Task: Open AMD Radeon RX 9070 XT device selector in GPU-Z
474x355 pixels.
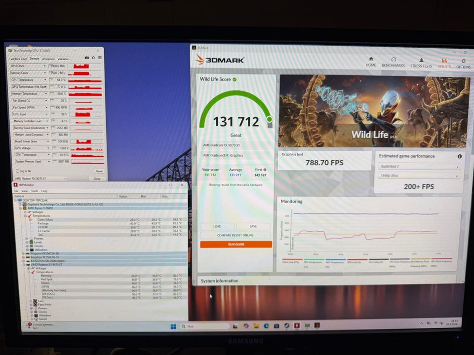Action: coord(40,178)
